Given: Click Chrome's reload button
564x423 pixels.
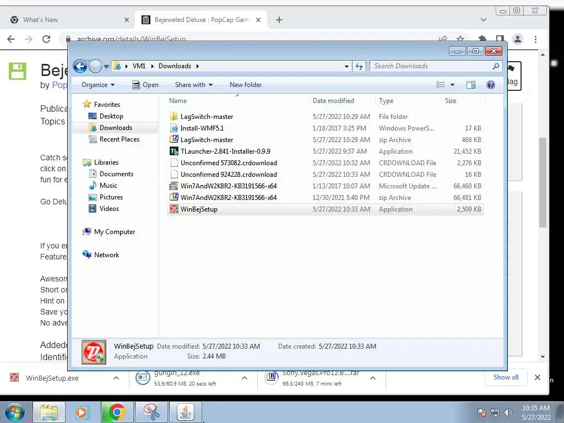Looking at the screenshot, I should 46,39.
